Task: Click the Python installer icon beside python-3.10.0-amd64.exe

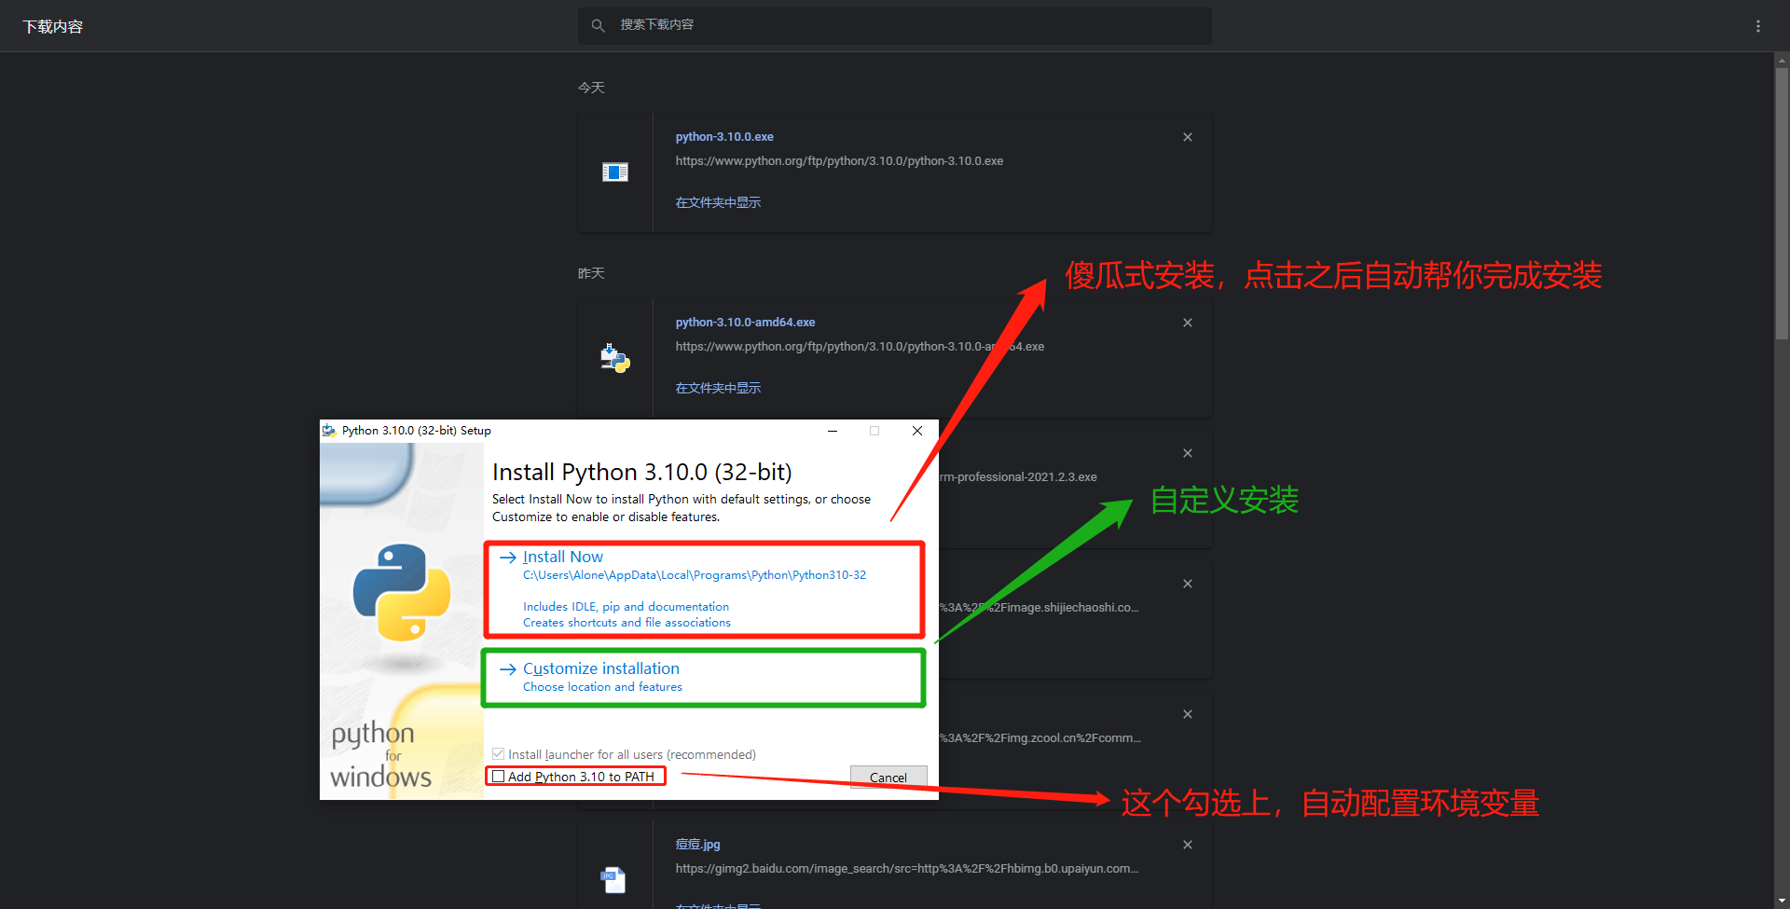Action: pos(615,357)
